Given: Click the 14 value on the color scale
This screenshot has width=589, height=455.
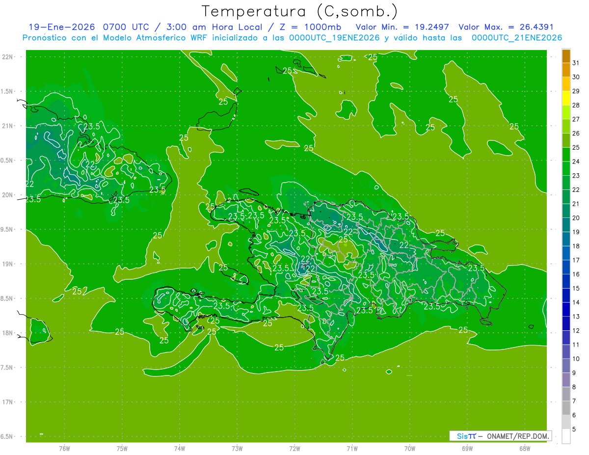Looking at the screenshot, I should (x=576, y=302).
